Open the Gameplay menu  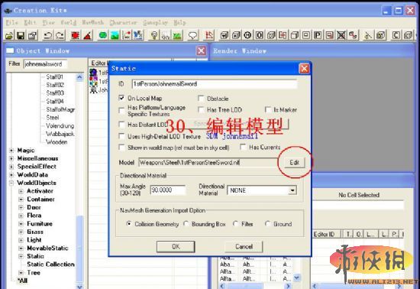[x=155, y=22]
